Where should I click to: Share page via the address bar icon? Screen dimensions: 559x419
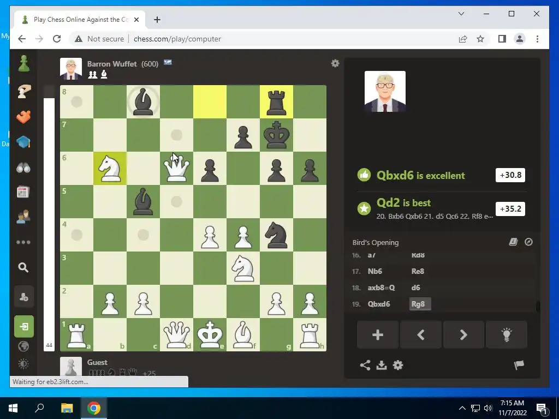(x=463, y=39)
